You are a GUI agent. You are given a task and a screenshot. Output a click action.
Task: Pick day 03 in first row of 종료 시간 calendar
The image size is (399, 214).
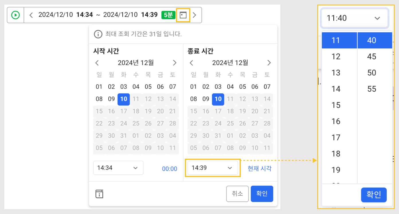[218, 87]
